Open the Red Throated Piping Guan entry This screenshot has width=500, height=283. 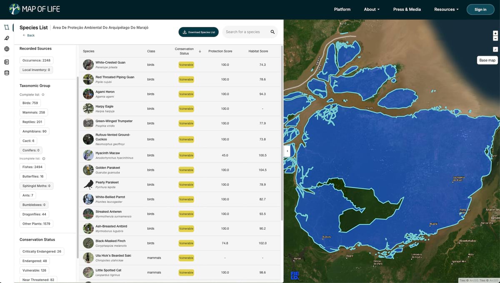180,79
